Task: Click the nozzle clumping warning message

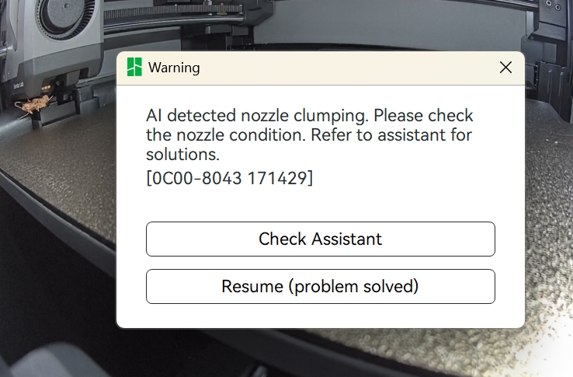Action: point(310,134)
